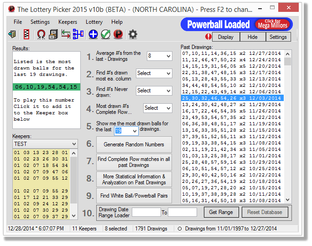Screen dimensions: 312x246
Task: Click the Hide button
Action: 253,37
